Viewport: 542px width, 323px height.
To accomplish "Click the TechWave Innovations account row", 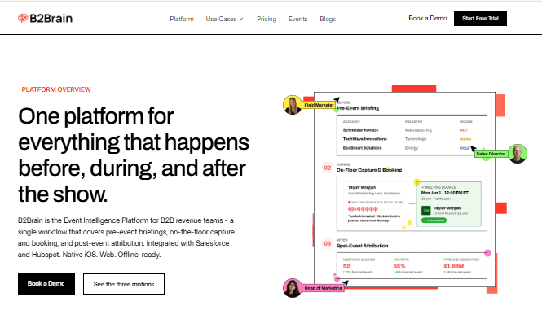I will pyautogui.click(x=412, y=139).
